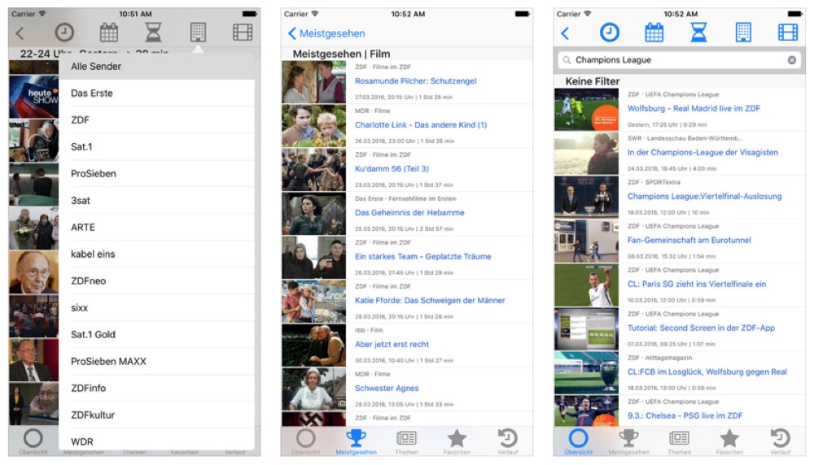Open Das Geheimnis der Hebamme
814x465 pixels.
click(409, 213)
